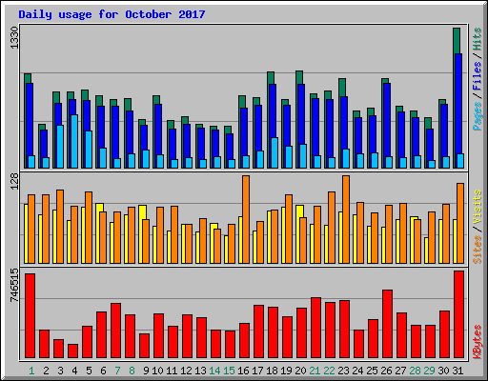Viewport: 488px width, 381px height.
Task: Click day 20 on the x-axis
Action: point(300,371)
